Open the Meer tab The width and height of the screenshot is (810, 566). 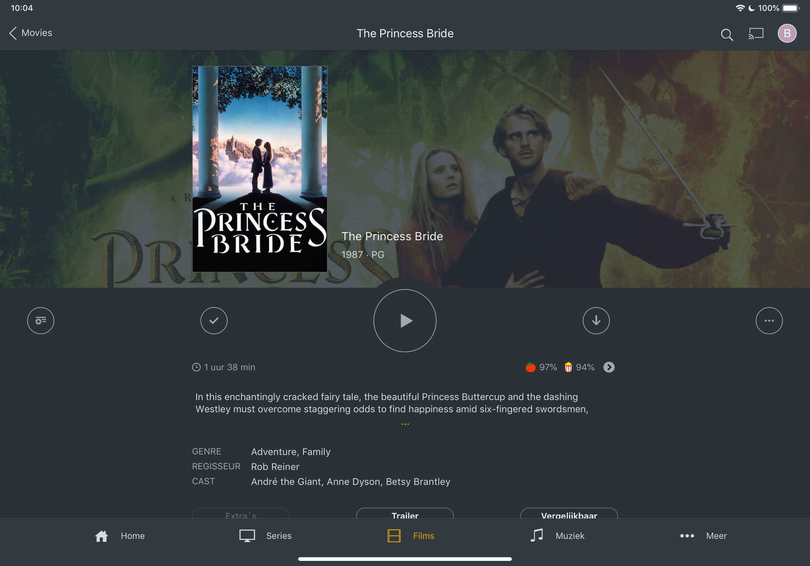click(703, 536)
